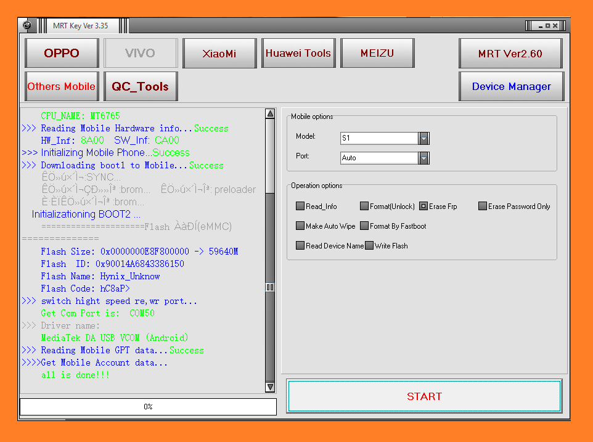Expand the Model dropdown arrow
This screenshot has width=593, height=442.
[x=423, y=138]
